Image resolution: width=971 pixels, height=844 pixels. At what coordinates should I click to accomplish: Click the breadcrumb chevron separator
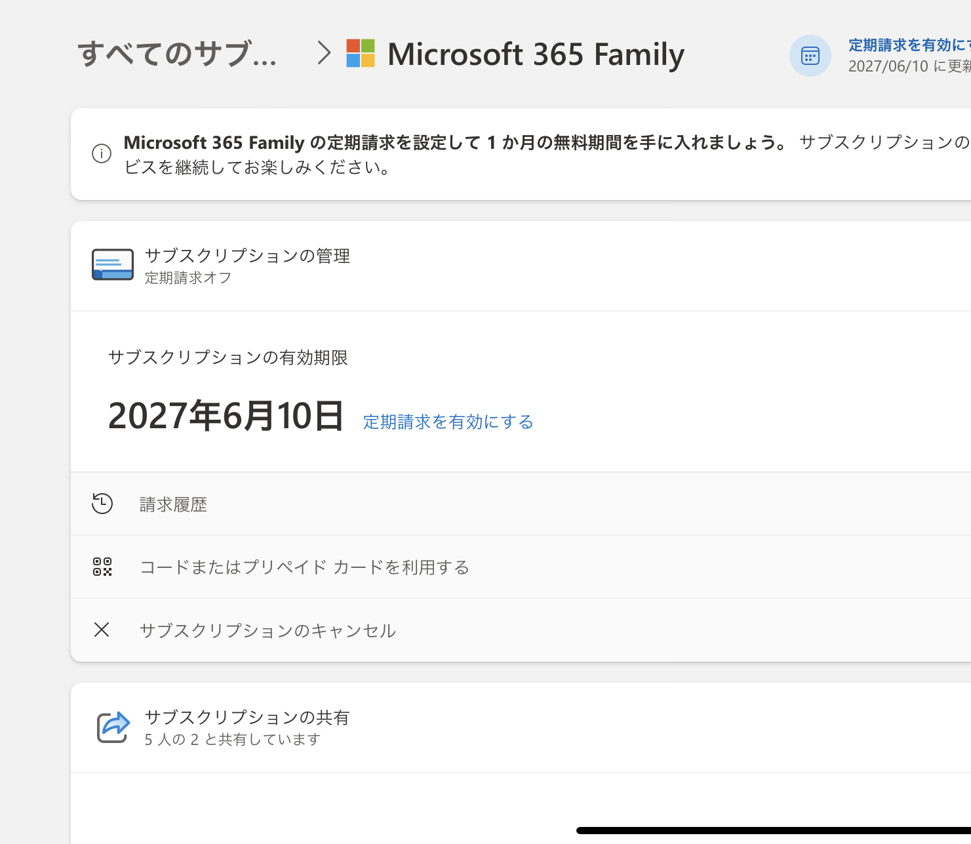click(x=323, y=53)
